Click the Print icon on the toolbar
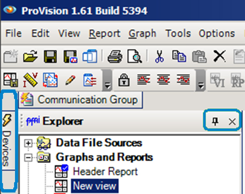This screenshot has width=245, height=194. 114,56
